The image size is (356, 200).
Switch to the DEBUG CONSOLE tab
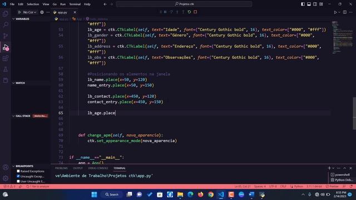(x=98, y=168)
